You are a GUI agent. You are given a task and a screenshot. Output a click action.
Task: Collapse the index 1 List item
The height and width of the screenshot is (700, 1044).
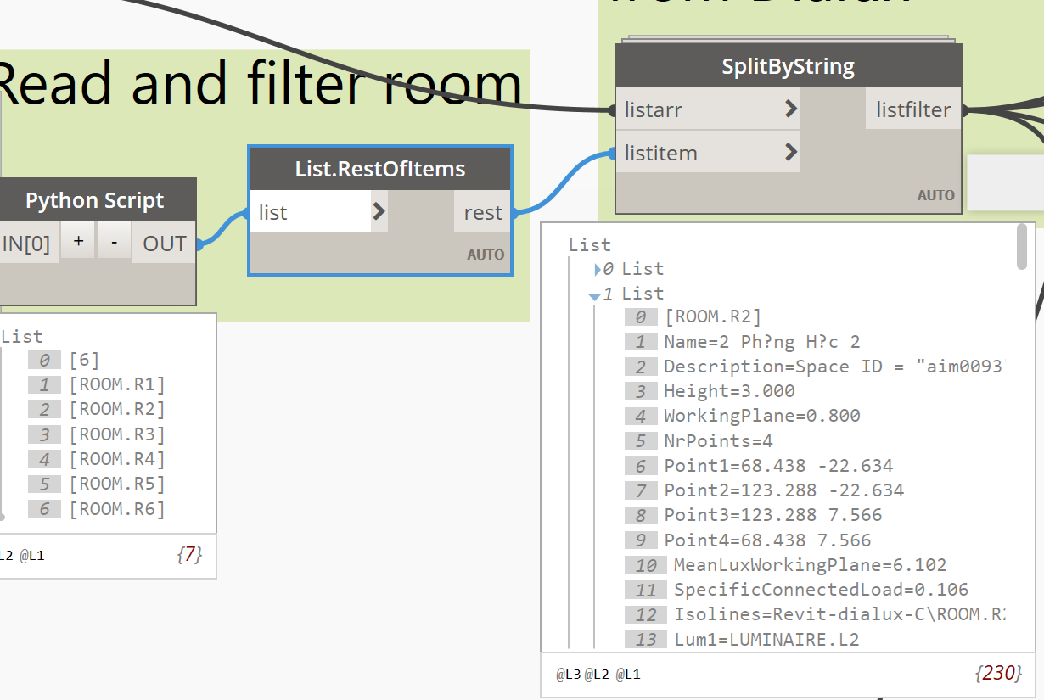[594, 295]
